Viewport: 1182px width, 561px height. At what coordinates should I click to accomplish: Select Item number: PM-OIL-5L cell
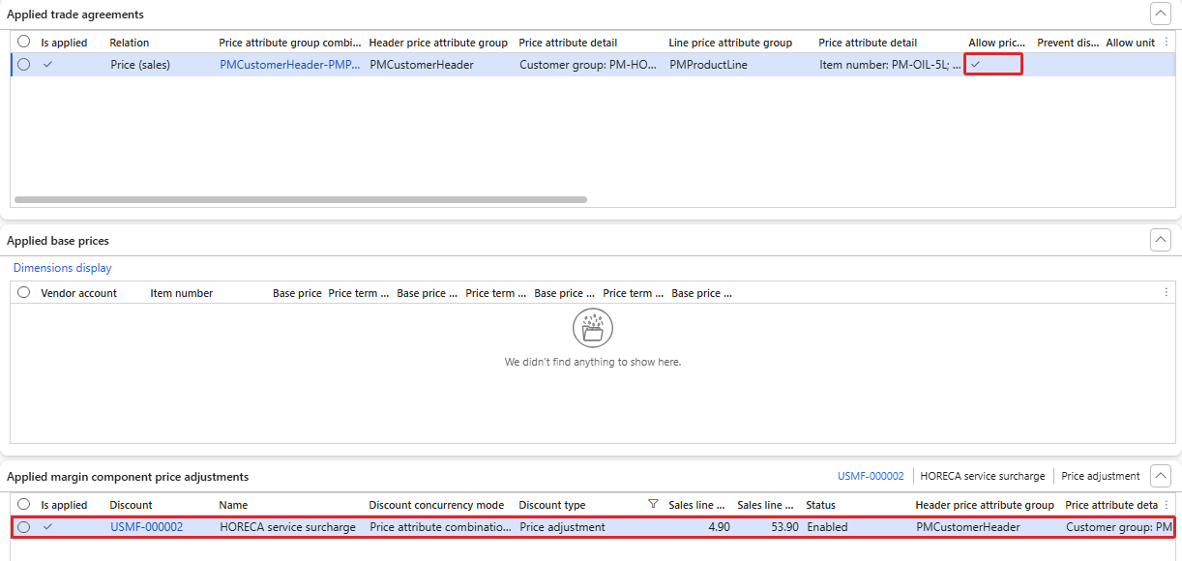(890, 65)
